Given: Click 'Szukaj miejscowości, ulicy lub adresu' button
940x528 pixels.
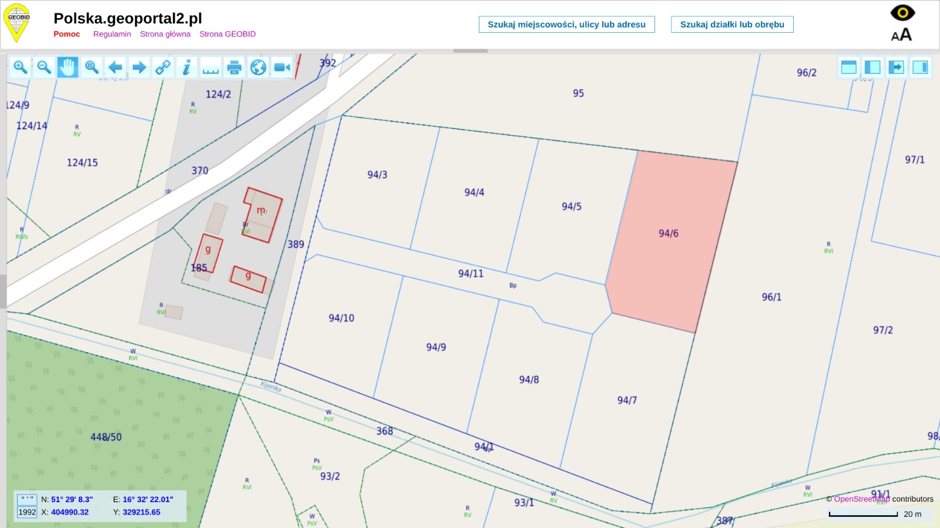Looking at the screenshot, I should coord(566,25).
